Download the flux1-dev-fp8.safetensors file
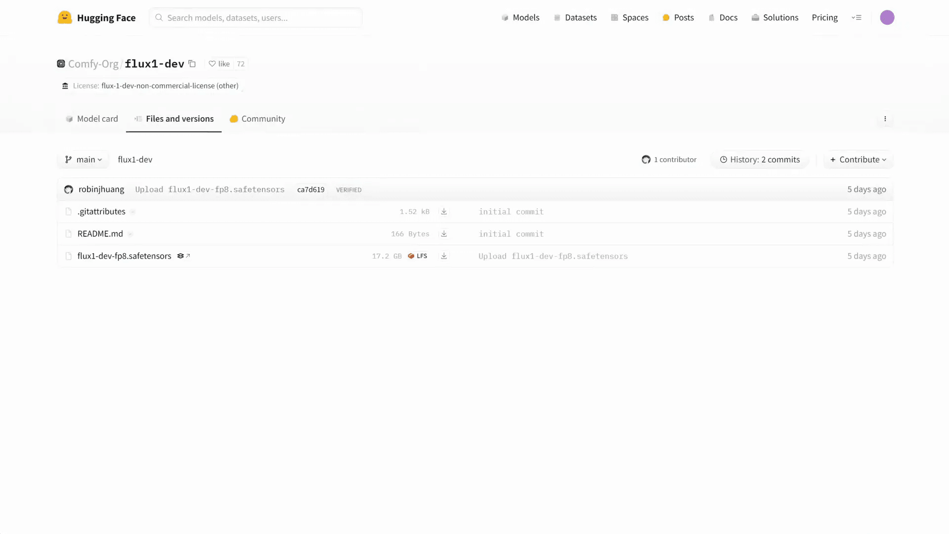This screenshot has width=949, height=534. pyautogui.click(x=444, y=256)
